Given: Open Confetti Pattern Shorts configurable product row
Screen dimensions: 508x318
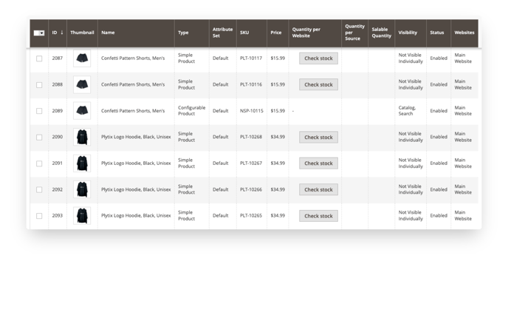Looking at the screenshot, I should pos(254,111).
